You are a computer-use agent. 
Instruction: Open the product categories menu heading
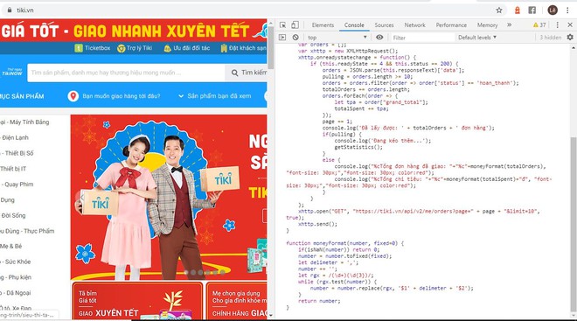(x=22, y=96)
